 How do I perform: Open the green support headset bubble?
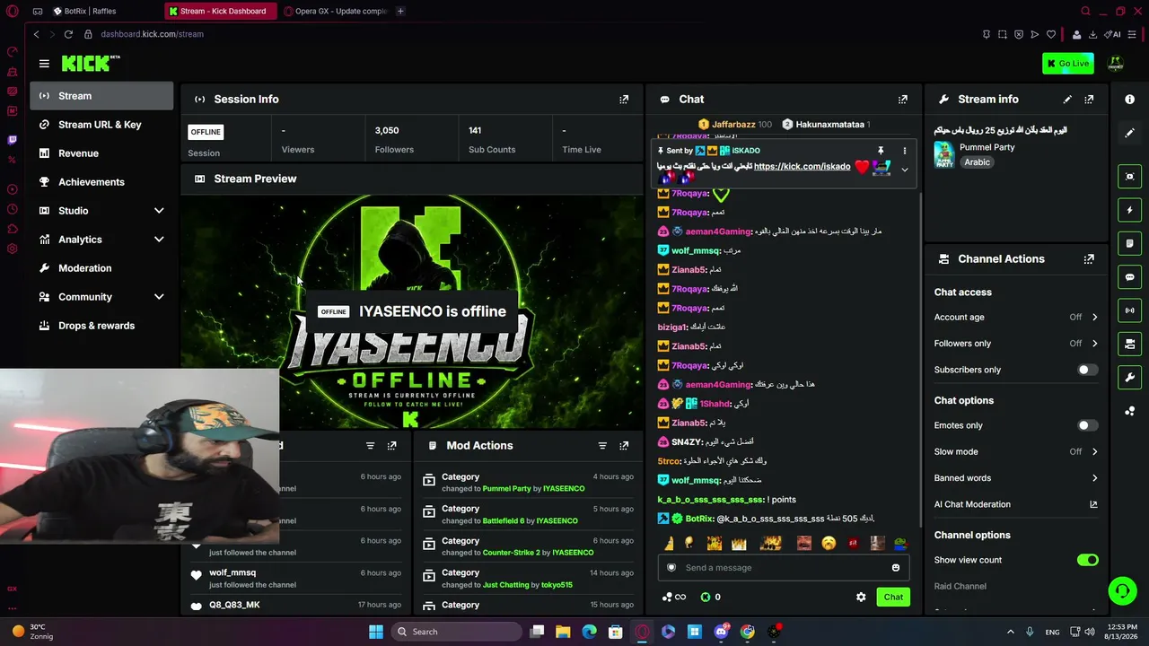click(x=1122, y=590)
